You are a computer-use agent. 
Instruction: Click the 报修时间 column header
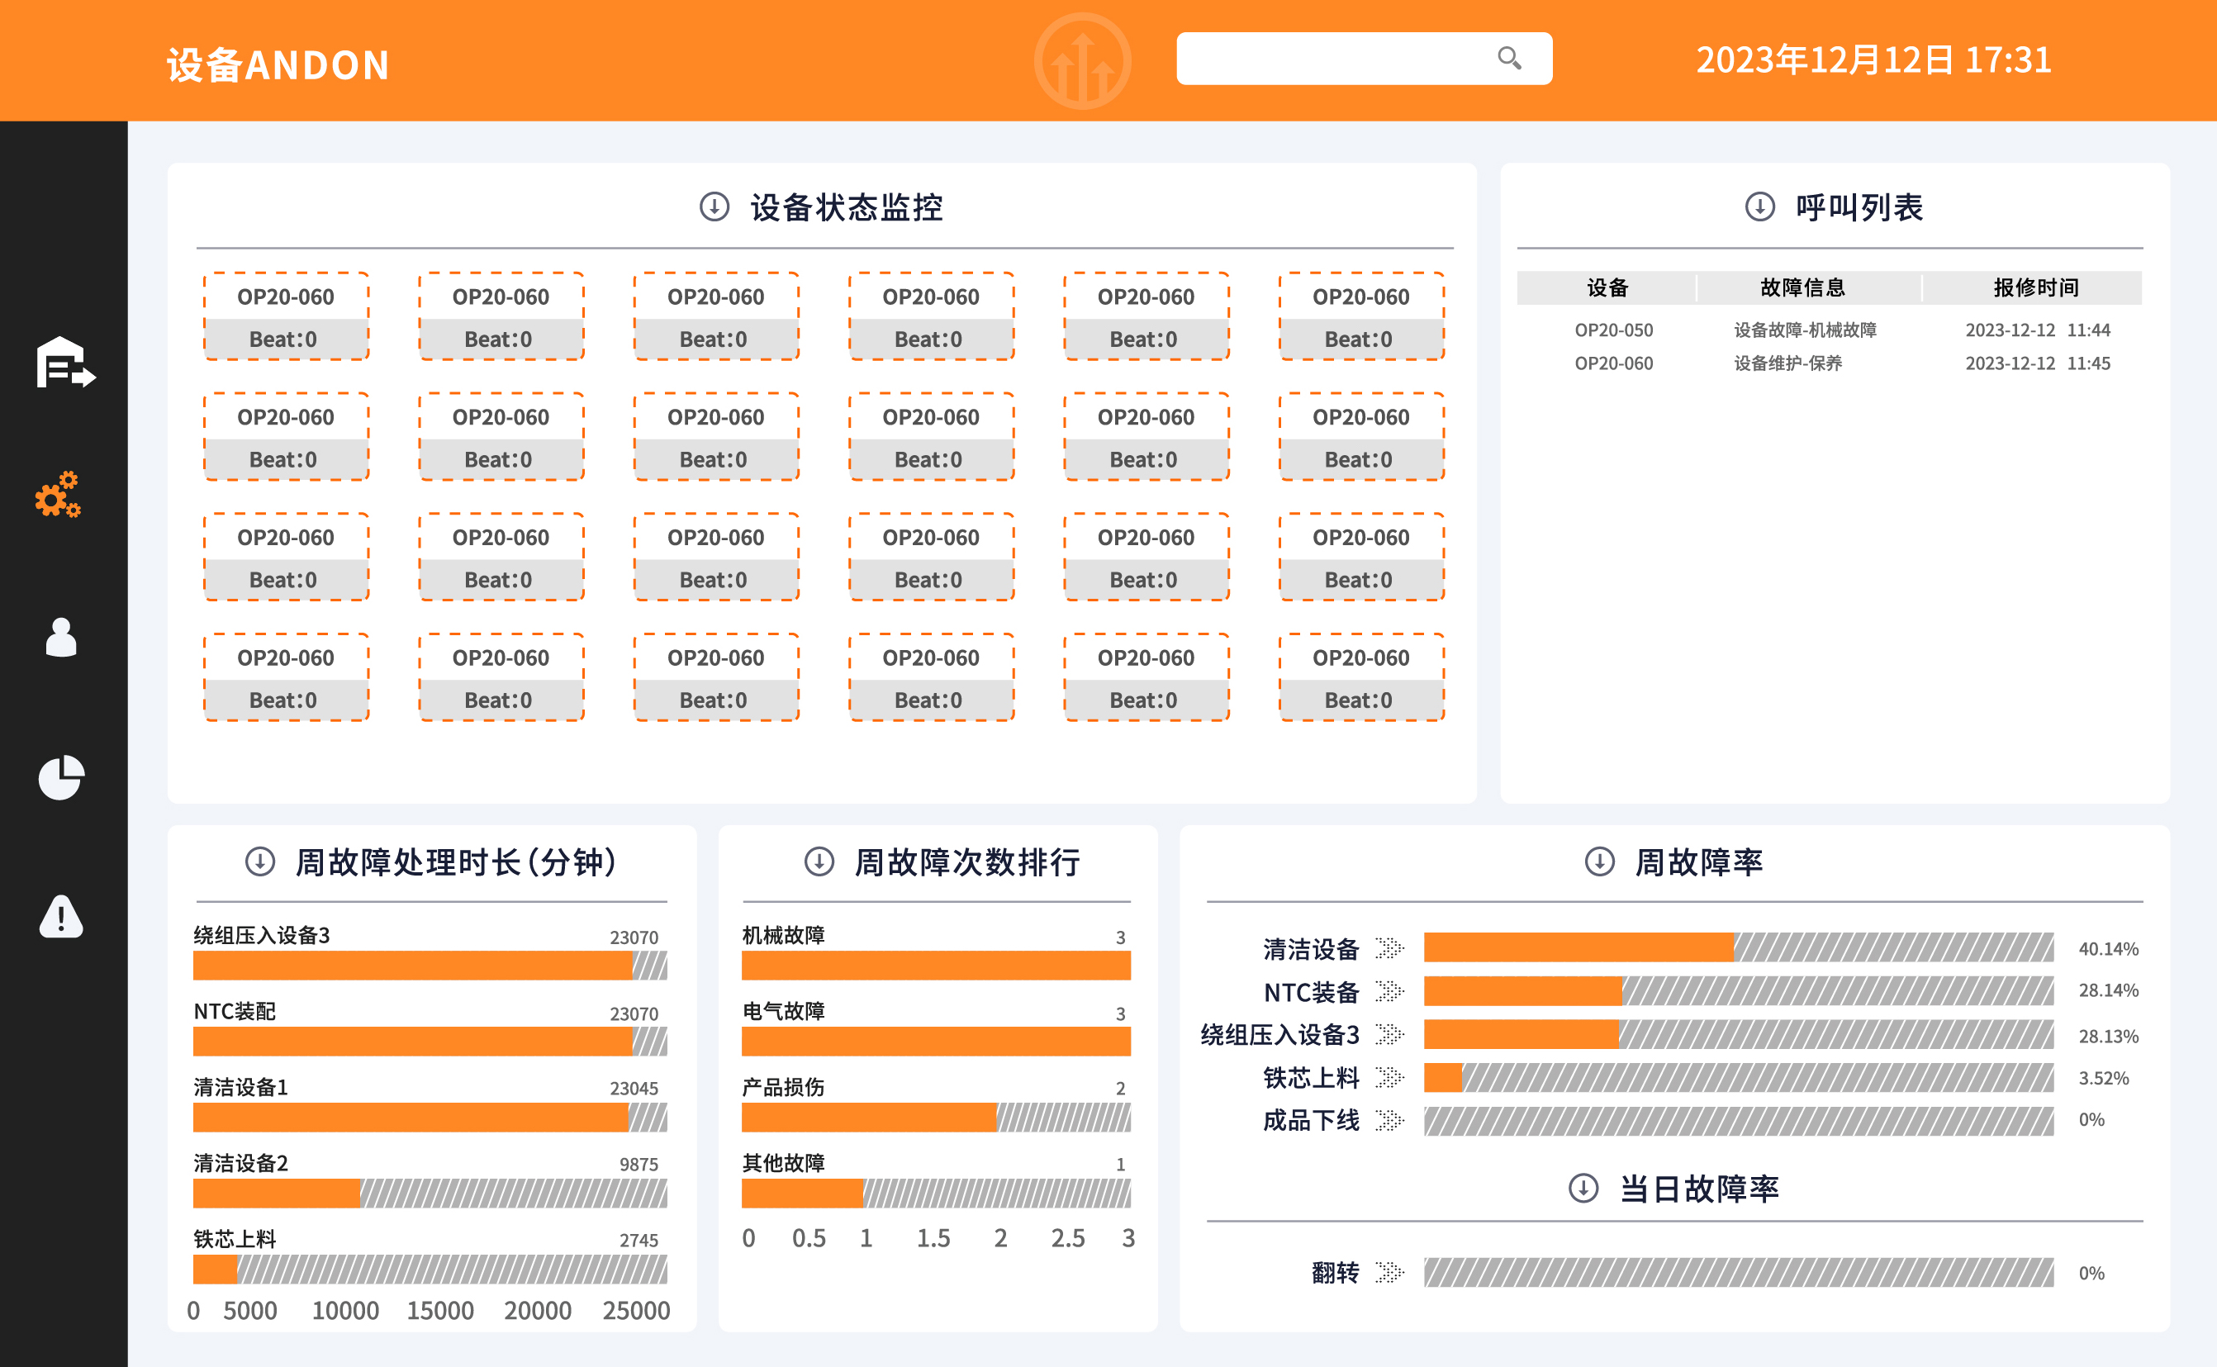pyautogui.click(x=2035, y=287)
